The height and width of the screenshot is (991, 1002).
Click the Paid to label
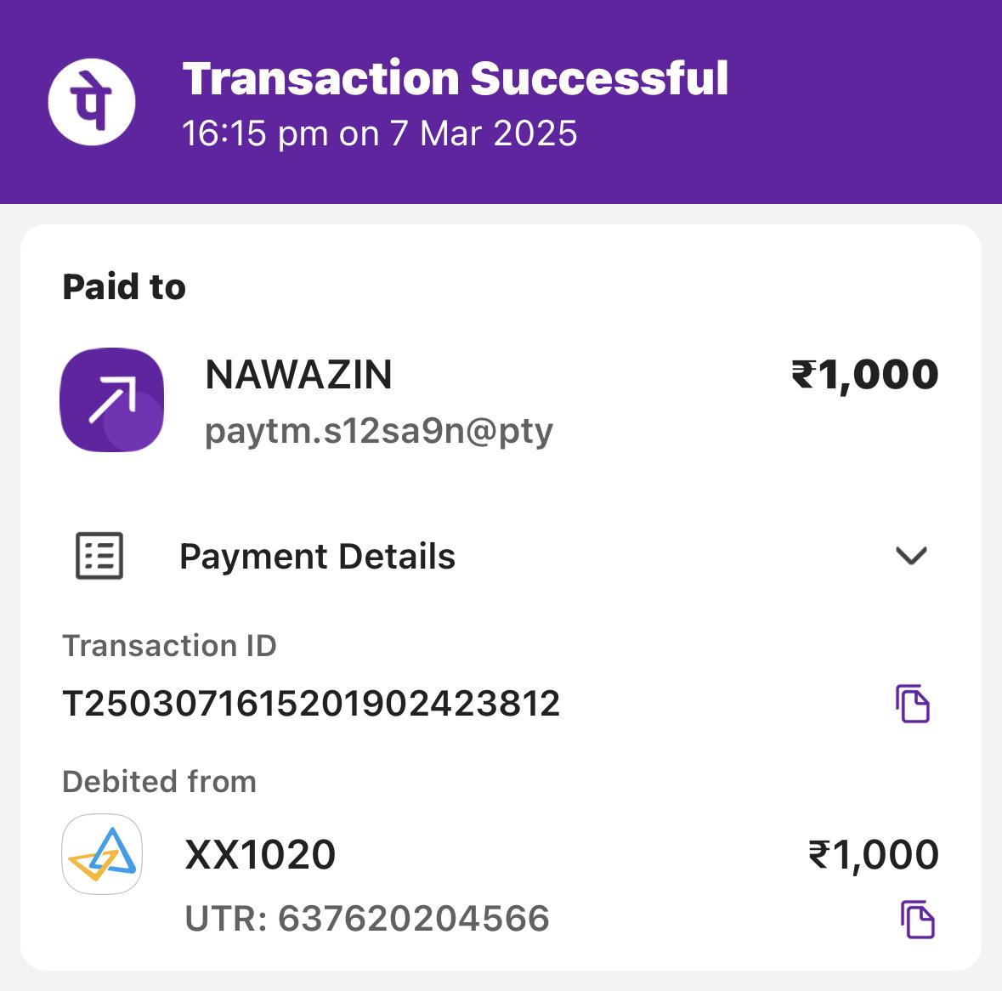coord(124,287)
